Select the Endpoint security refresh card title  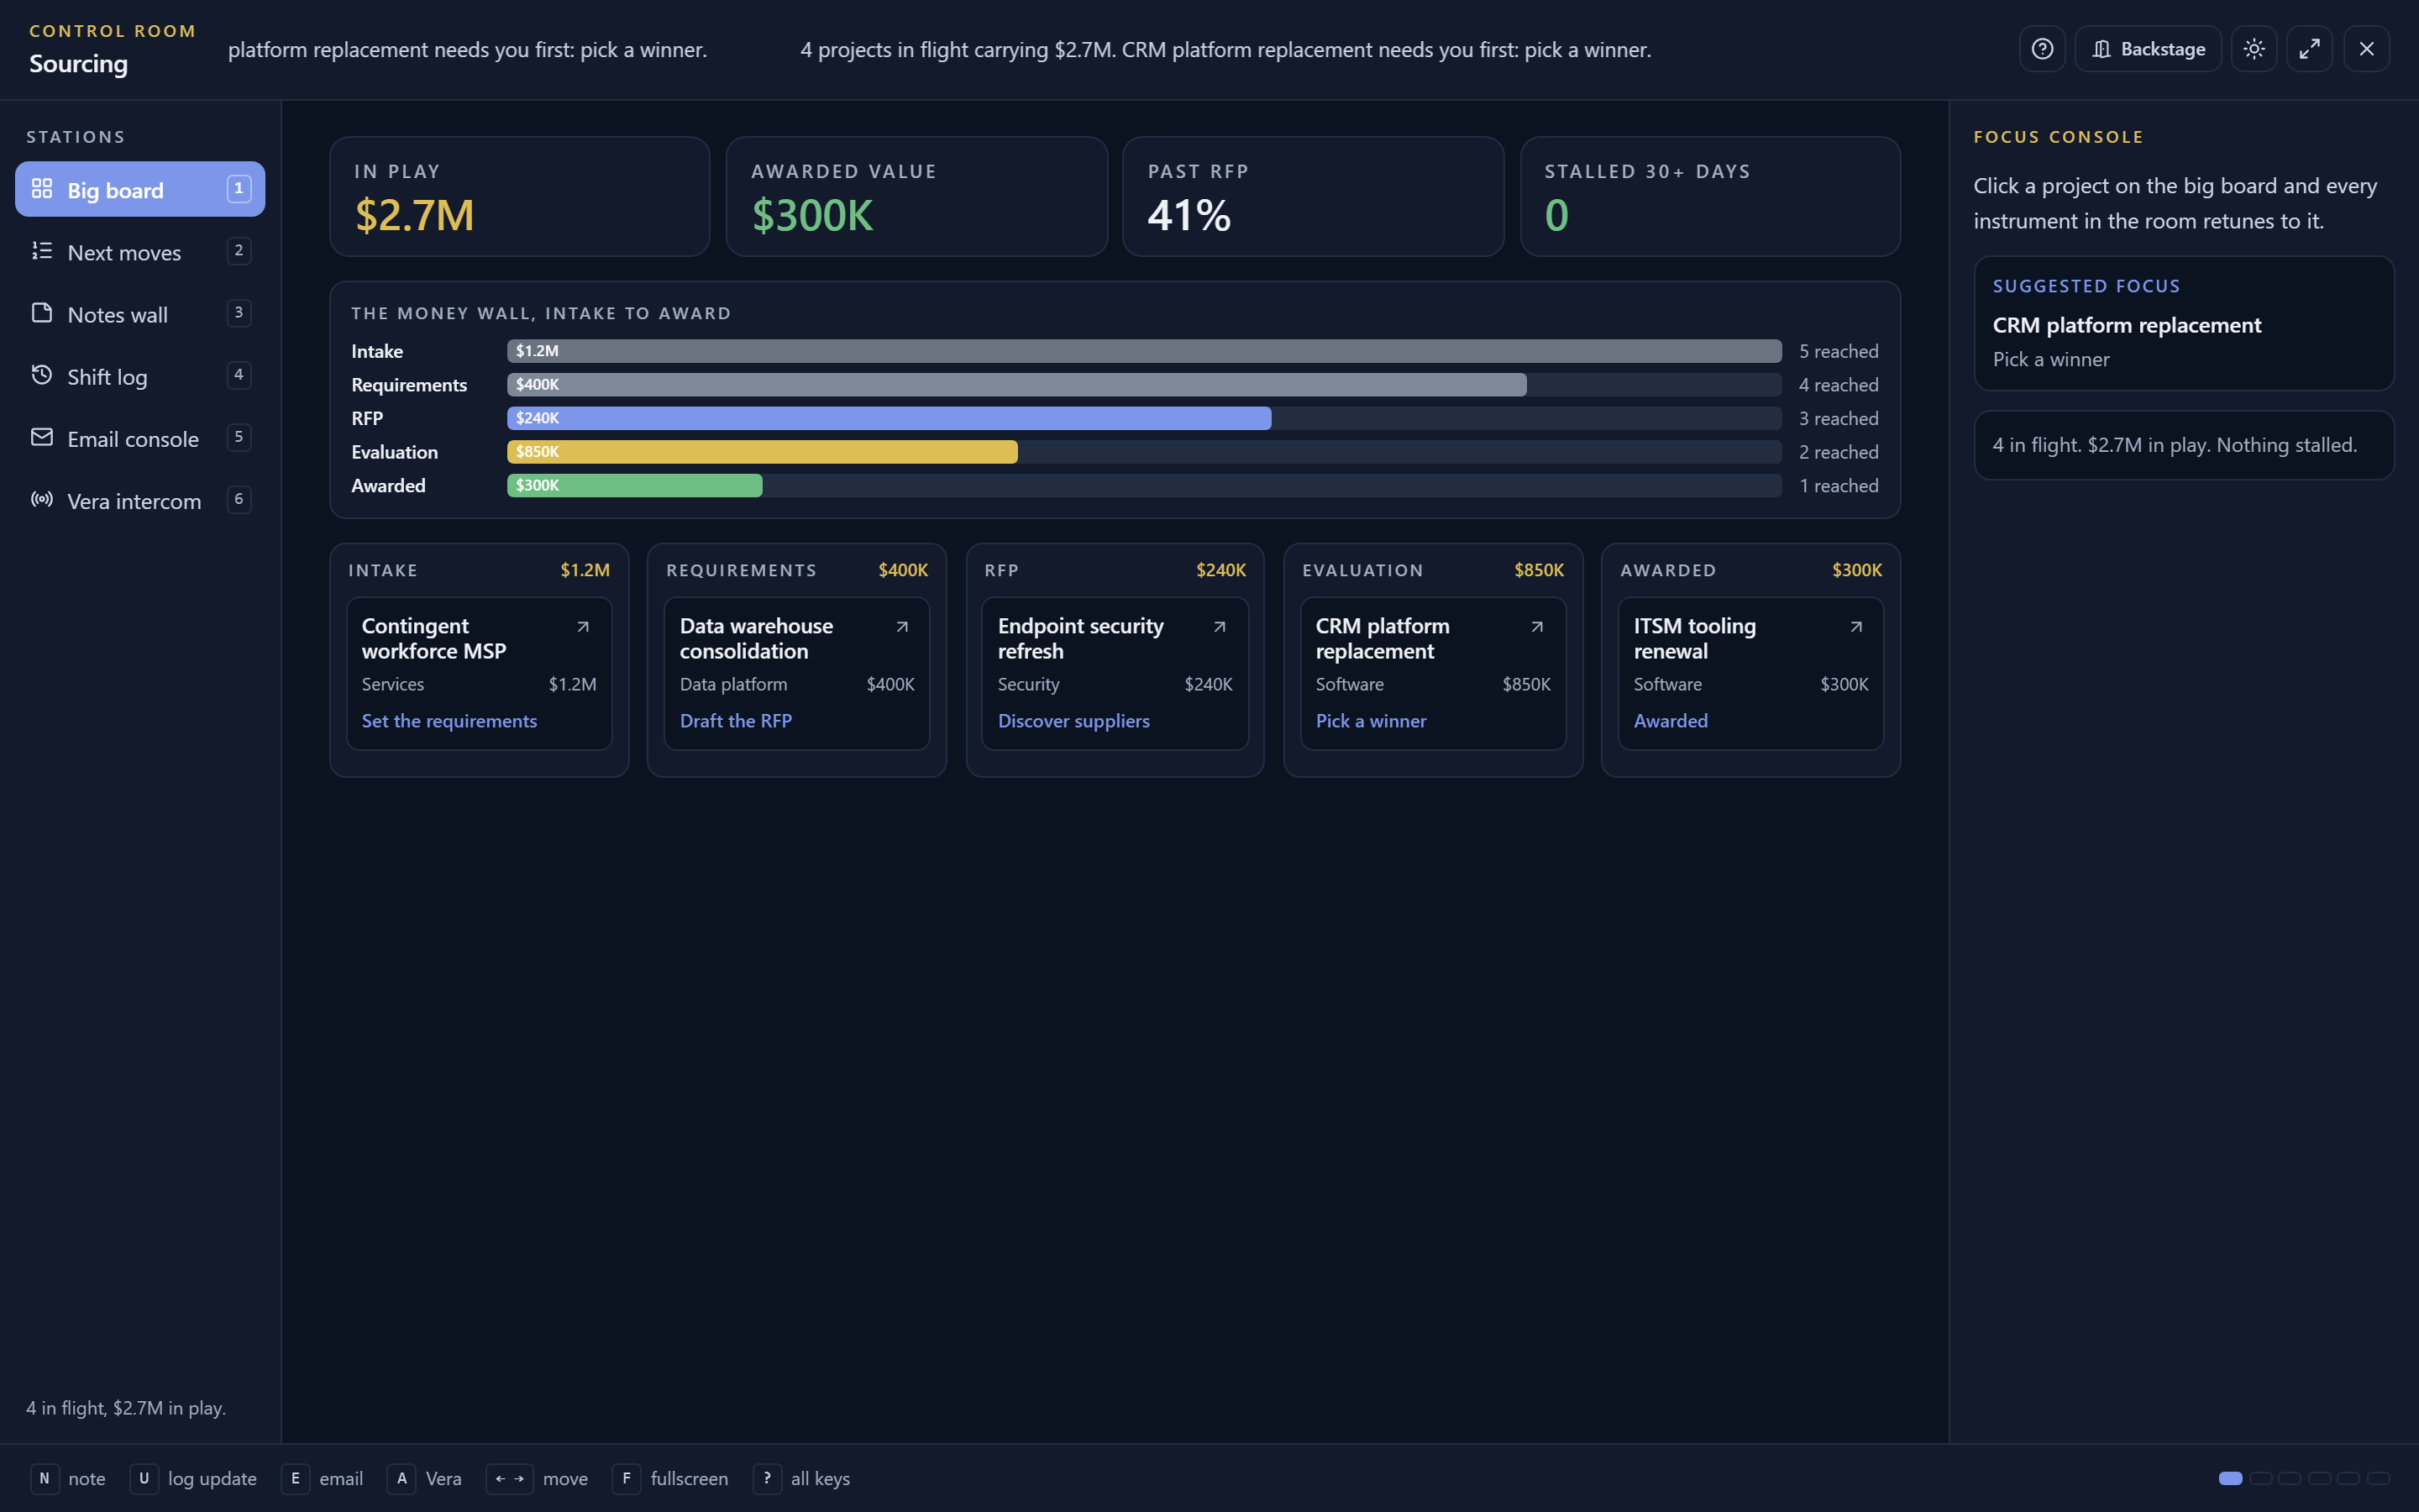click(x=1080, y=638)
